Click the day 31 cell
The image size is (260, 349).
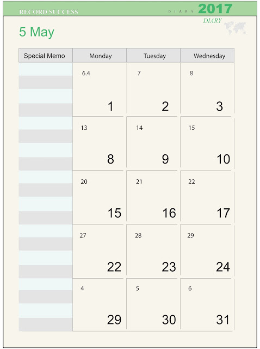(x=207, y=305)
